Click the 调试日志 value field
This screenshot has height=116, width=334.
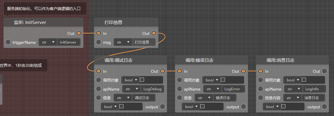pos(143,98)
